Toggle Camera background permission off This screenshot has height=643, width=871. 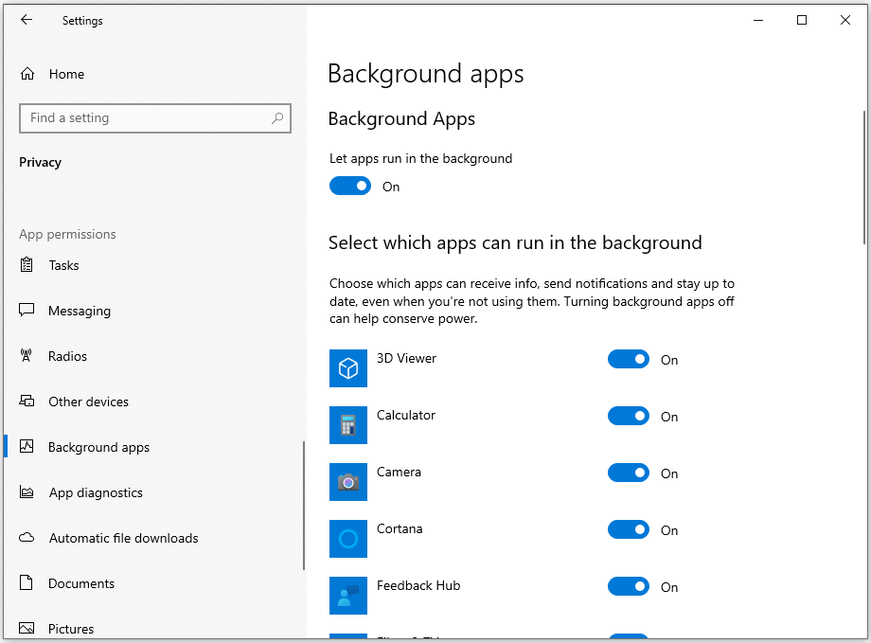[629, 473]
